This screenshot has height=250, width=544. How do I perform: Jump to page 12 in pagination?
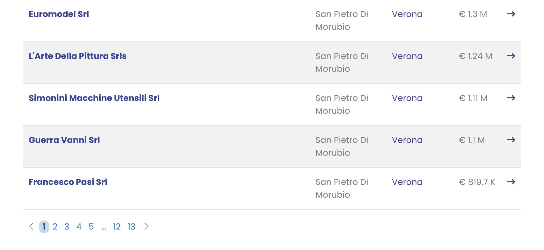click(117, 227)
